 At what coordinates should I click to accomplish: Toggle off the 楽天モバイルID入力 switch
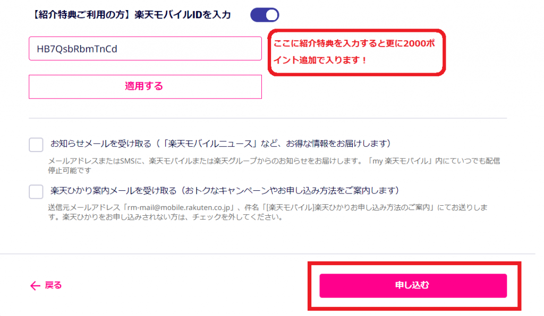(265, 15)
